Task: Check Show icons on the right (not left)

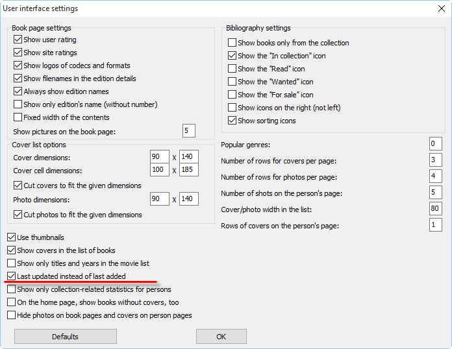Action: tap(232, 108)
